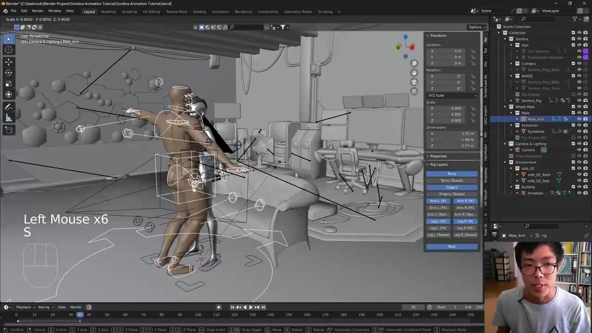This screenshot has height=333, width=592.
Task: Hide Male_Arm using its eye icon
Action: pyautogui.click(x=579, y=119)
